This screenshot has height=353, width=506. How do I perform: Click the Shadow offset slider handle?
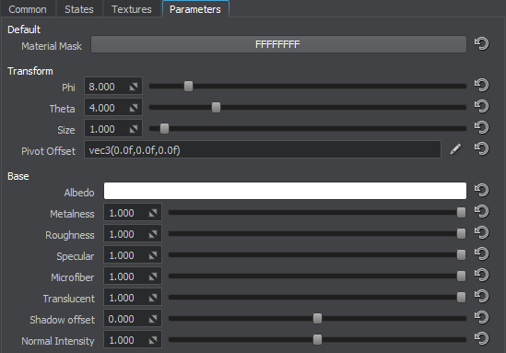click(318, 319)
